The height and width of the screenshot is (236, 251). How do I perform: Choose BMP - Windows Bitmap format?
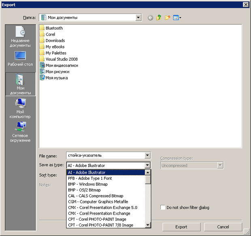coord(106,184)
